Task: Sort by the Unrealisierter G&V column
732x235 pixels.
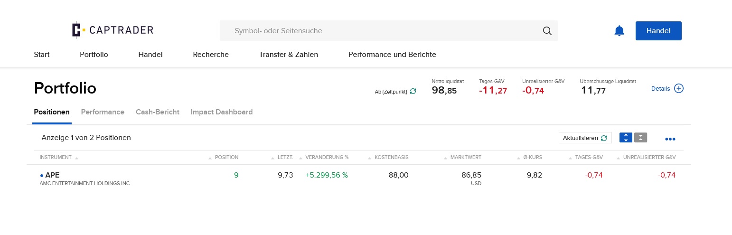Action: [649, 157]
